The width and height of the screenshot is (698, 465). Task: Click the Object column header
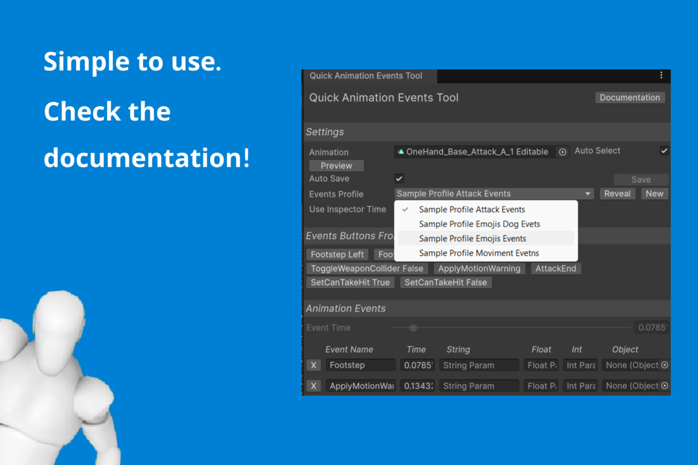point(625,349)
